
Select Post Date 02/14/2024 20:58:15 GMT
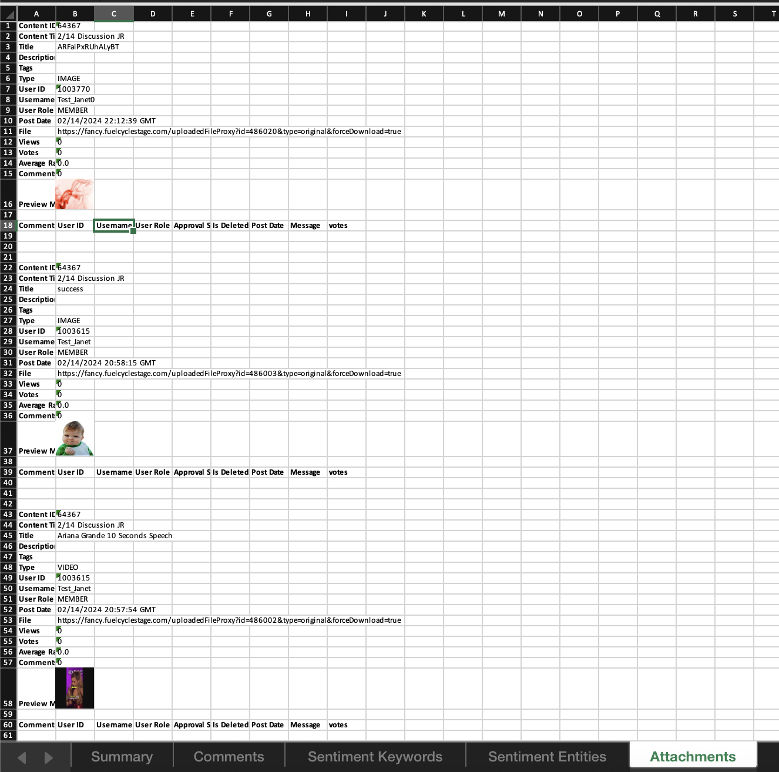[106, 363]
